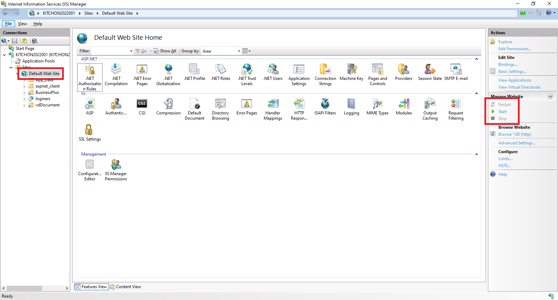The image size is (558, 300).
Task: Open the File menu
Action: [x=8, y=24]
